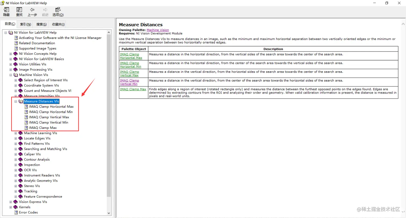The image size is (406, 218).
Task: Click the book icon beside Coordinate System VIs
Action: tap(21, 85)
